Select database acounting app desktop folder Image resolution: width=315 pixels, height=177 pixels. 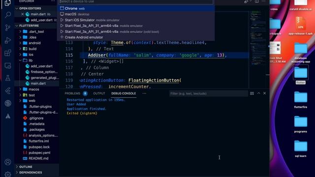tap(301, 53)
